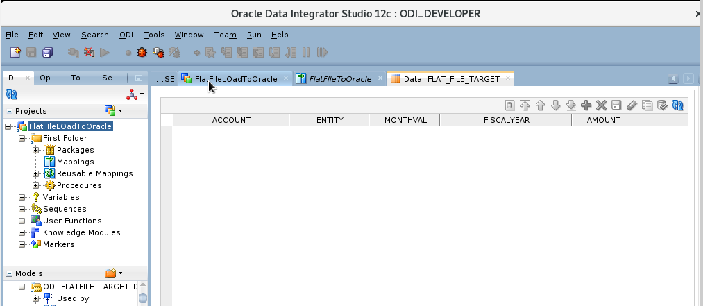
Task: Add a row with plus icon
Action: click(x=586, y=105)
